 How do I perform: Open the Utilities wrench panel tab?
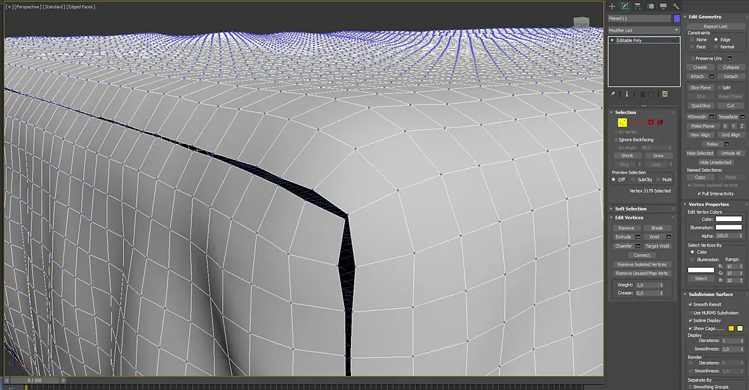tap(676, 6)
